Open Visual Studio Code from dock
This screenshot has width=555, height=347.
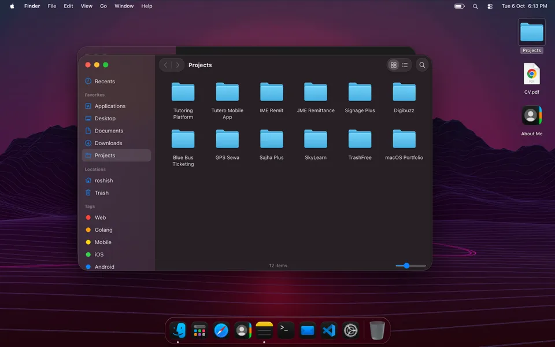pyautogui.click(x=329, y=330)
